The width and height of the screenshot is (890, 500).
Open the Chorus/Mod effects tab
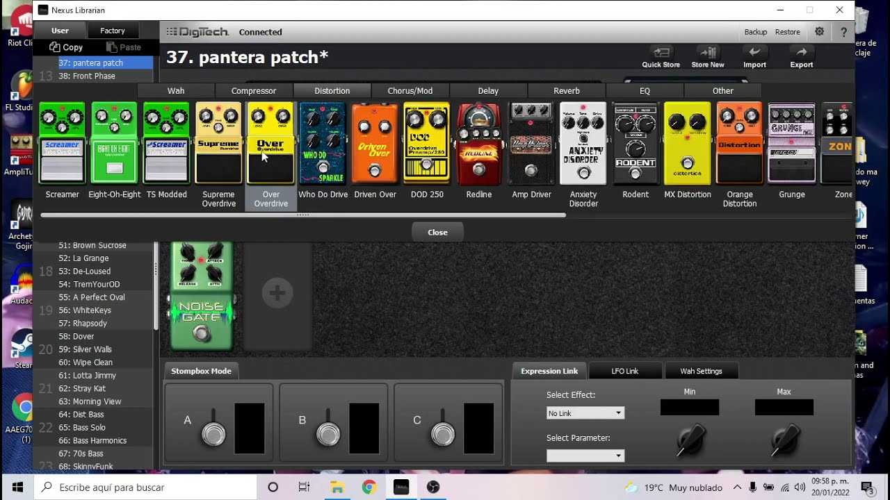coord(410,90)
